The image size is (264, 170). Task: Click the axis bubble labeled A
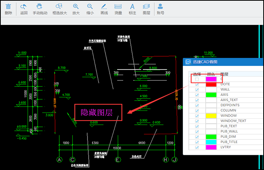[x=59, y=159]
